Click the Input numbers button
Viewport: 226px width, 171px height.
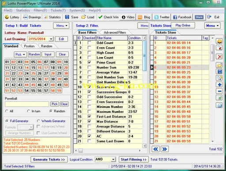[x=48, y=54]
